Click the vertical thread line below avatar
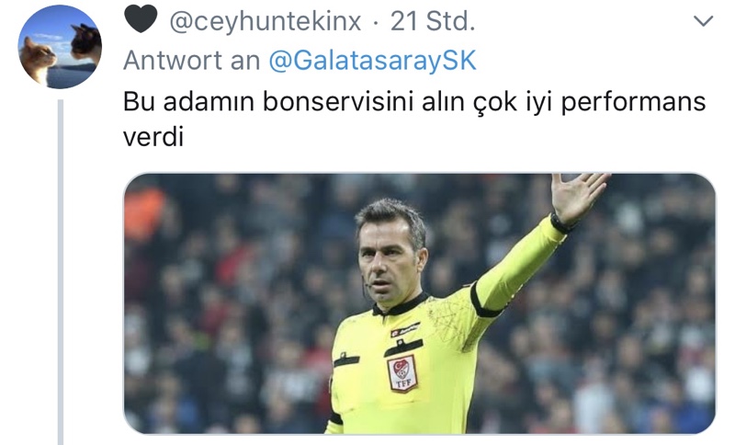The image size is (735, 445). point(61,272)
